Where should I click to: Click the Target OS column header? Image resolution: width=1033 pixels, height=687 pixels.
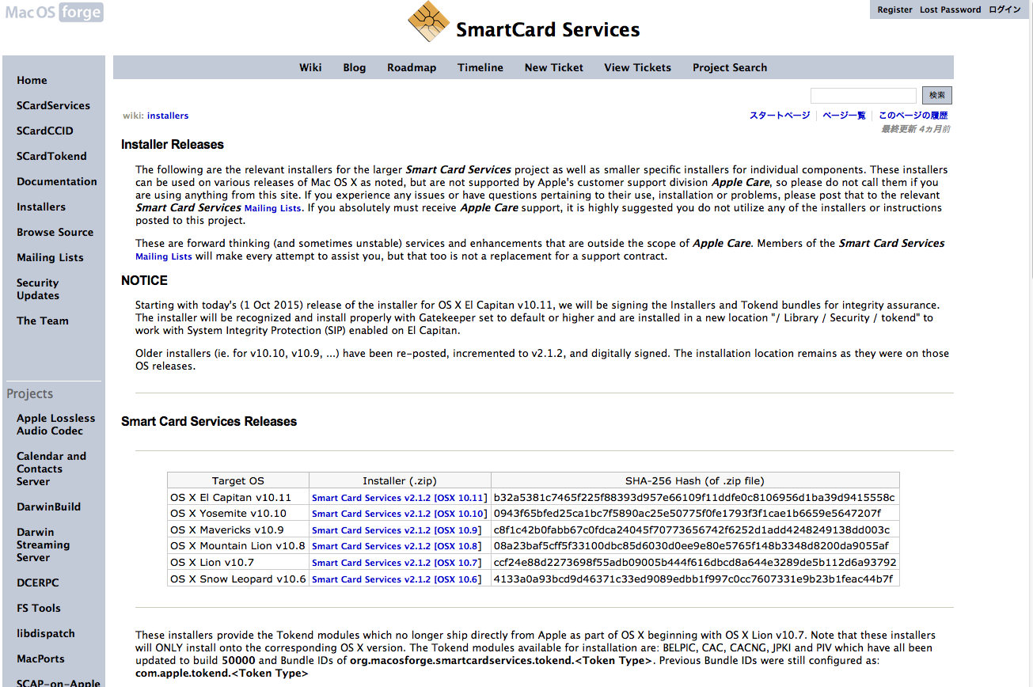[x=238, y=480]
